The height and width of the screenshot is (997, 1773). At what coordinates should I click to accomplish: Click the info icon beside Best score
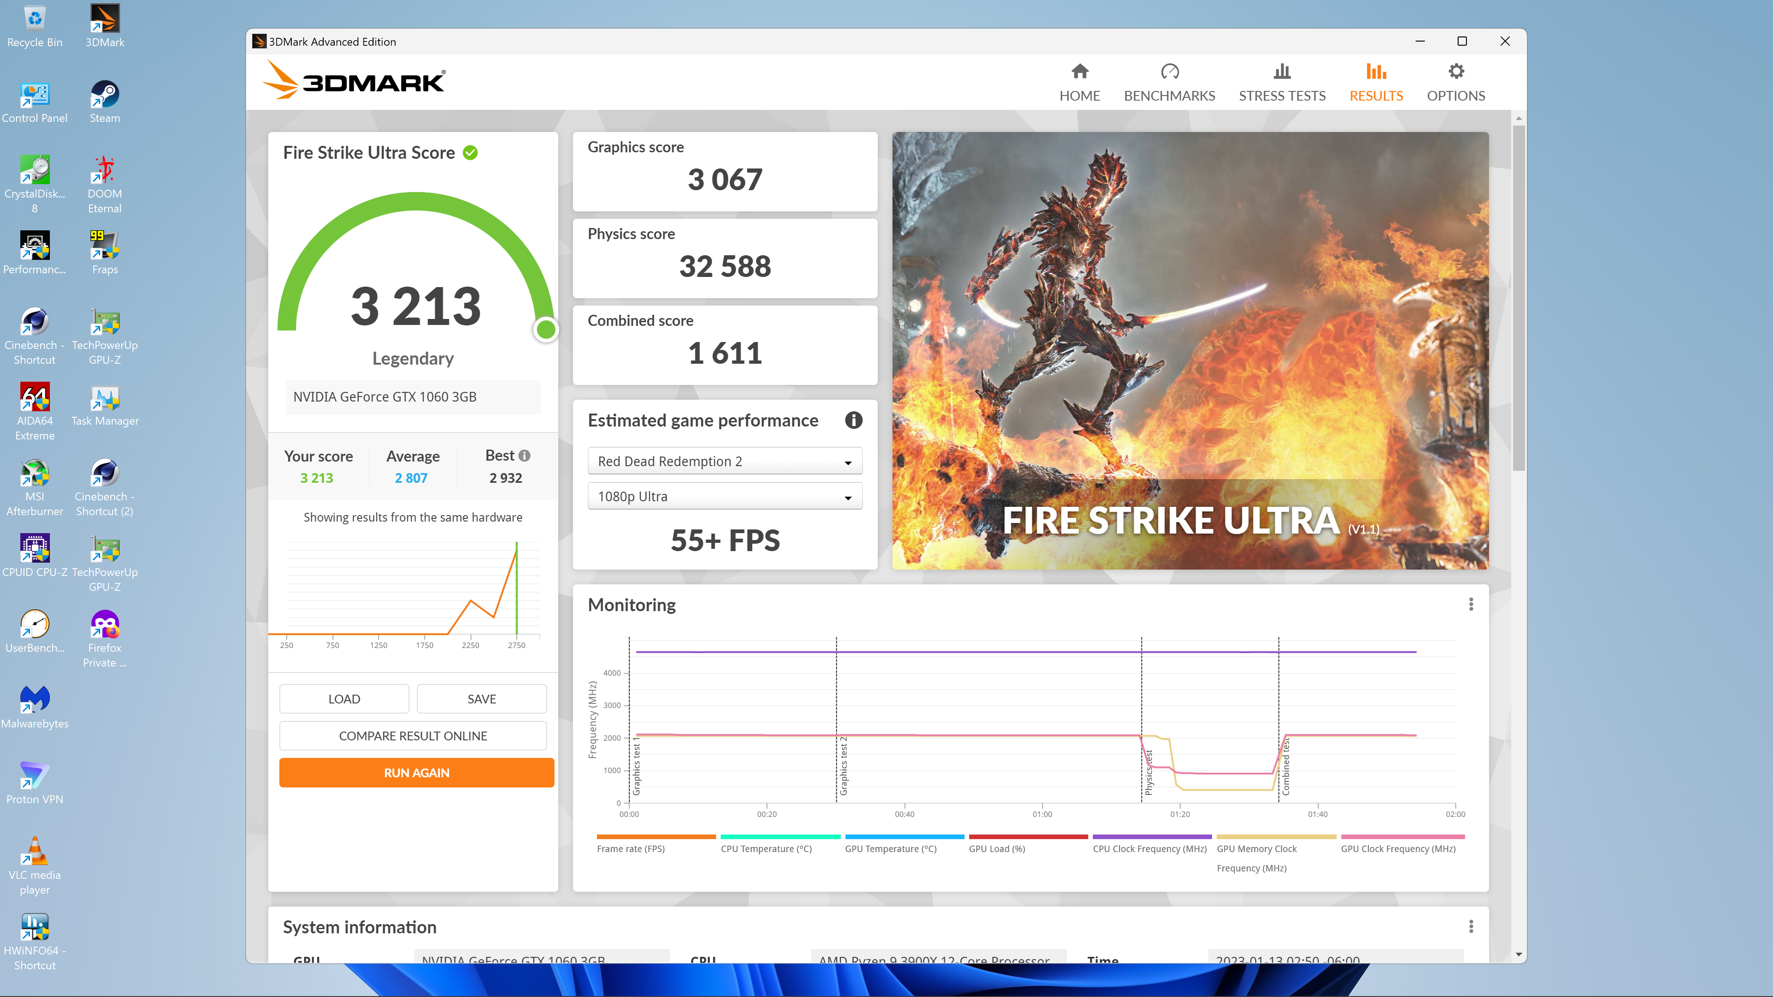click(x=525, y=456)
